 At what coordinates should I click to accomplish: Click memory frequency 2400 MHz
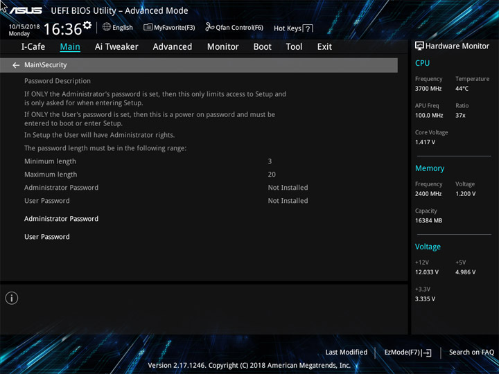point(428,194)
